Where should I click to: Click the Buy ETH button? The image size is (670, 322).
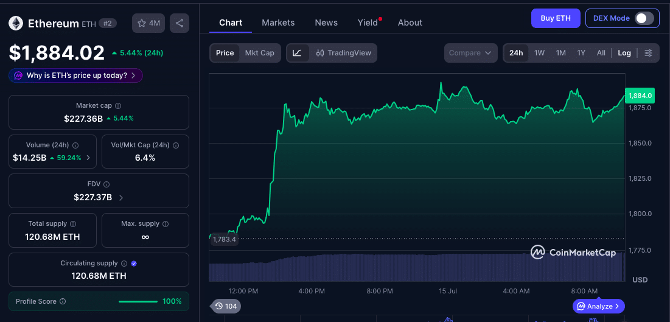click(x=556, y=18)
